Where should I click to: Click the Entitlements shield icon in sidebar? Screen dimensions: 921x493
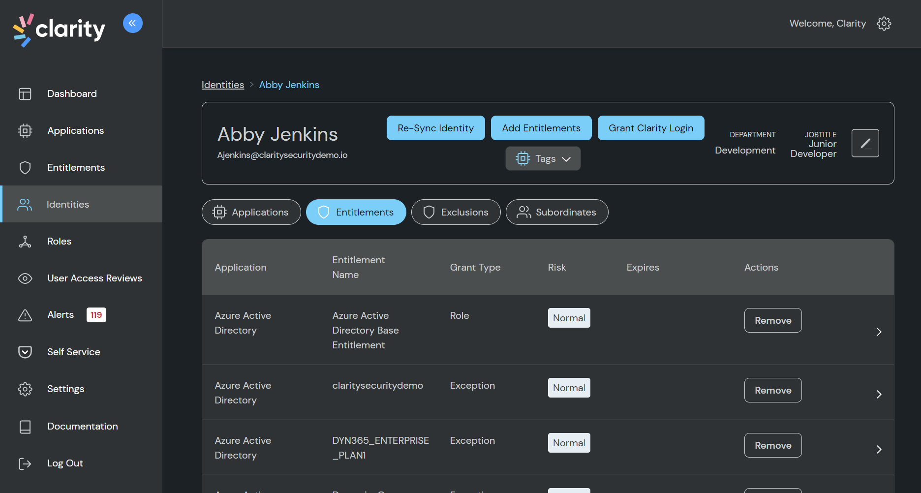click(x=25, y=167)
